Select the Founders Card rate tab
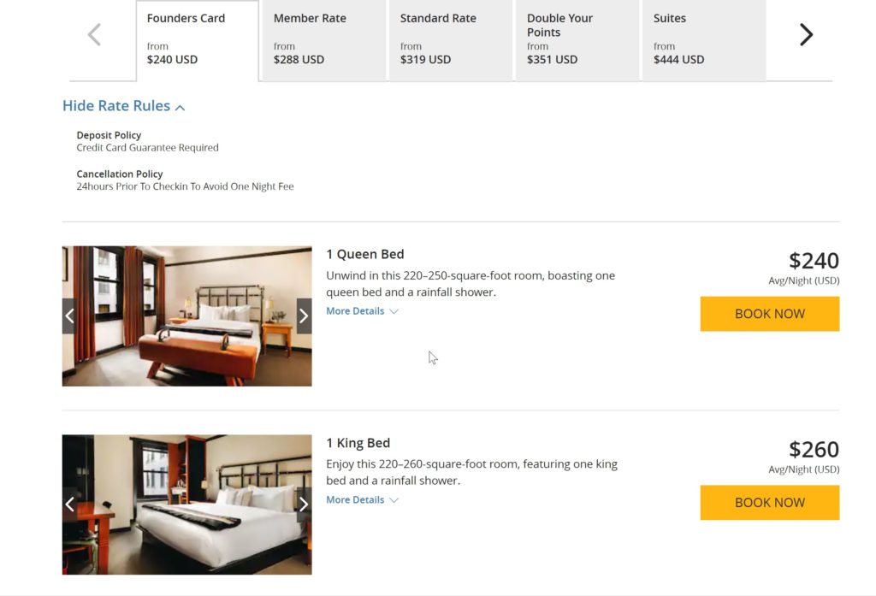This screenshot has width=876, height=596. pos(197,39)
